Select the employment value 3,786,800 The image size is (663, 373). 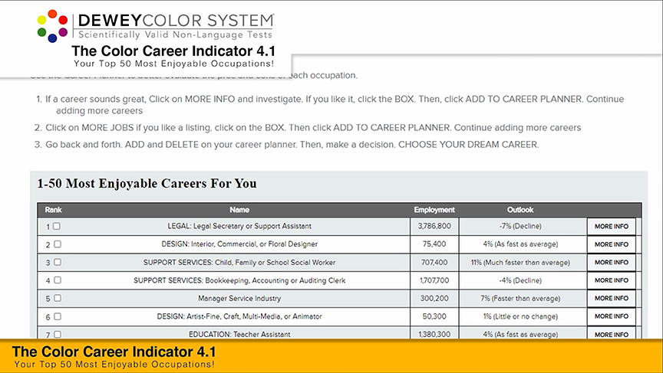click(x=434, y=226)
